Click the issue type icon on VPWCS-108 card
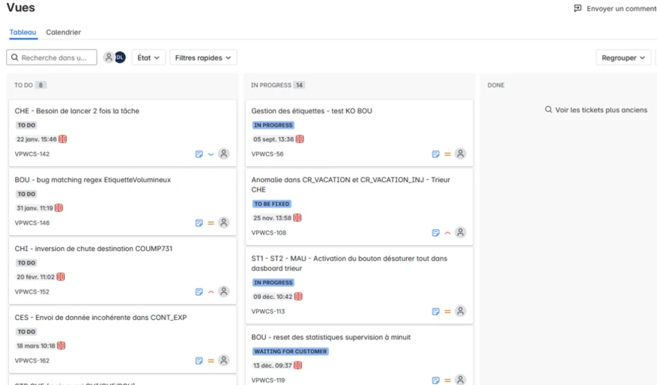Screen dimensions: 657x385 point(436,233)
